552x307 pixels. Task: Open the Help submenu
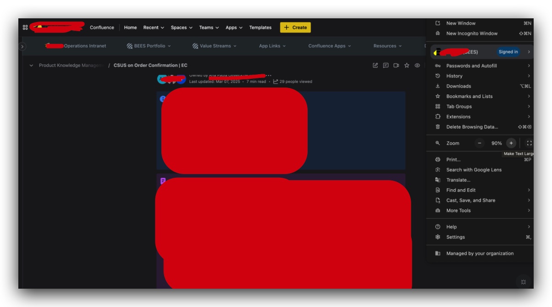480,227
